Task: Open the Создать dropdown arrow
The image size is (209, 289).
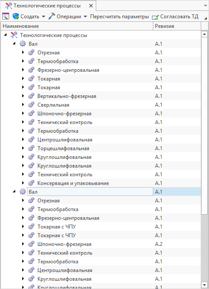Action: coord(44,17)
